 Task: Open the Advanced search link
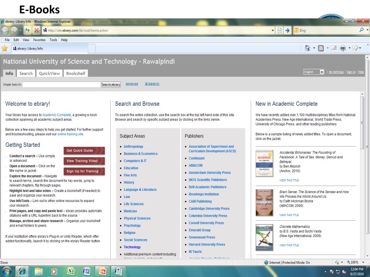(132, 84)
